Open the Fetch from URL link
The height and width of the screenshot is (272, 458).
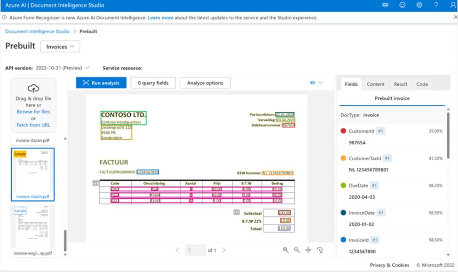(33, 125)
